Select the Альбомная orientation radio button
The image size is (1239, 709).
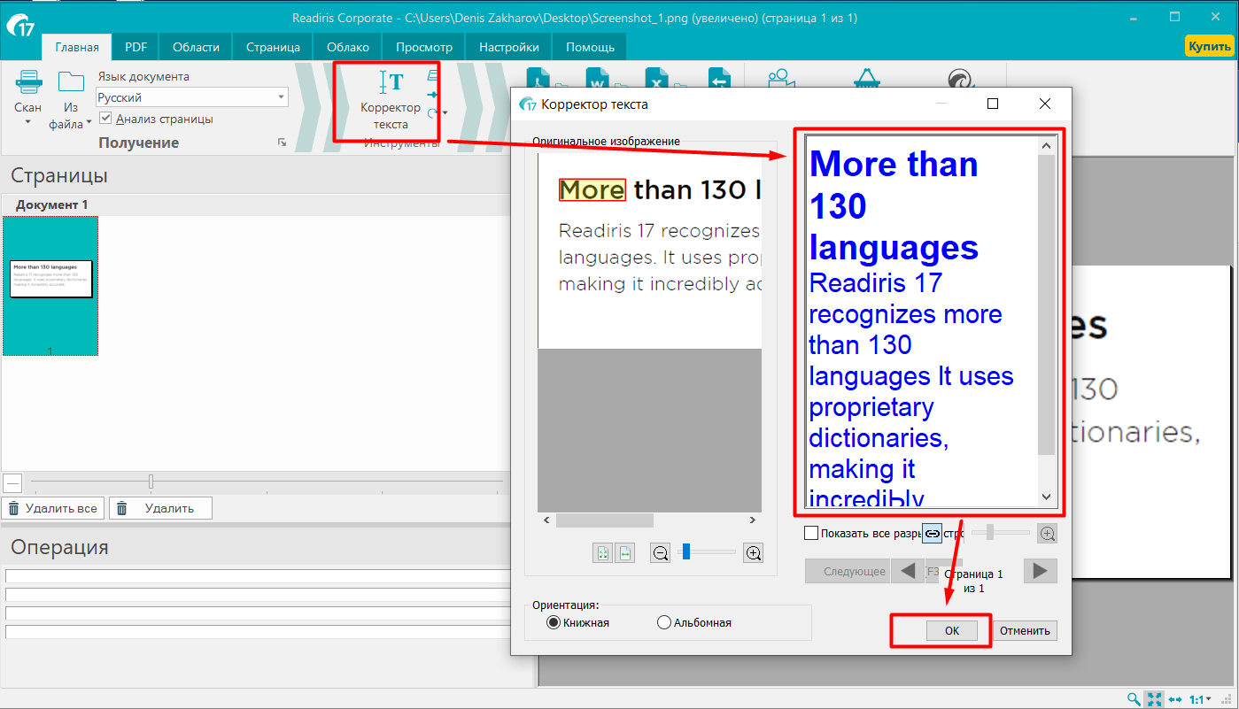[x=664, y=622]
